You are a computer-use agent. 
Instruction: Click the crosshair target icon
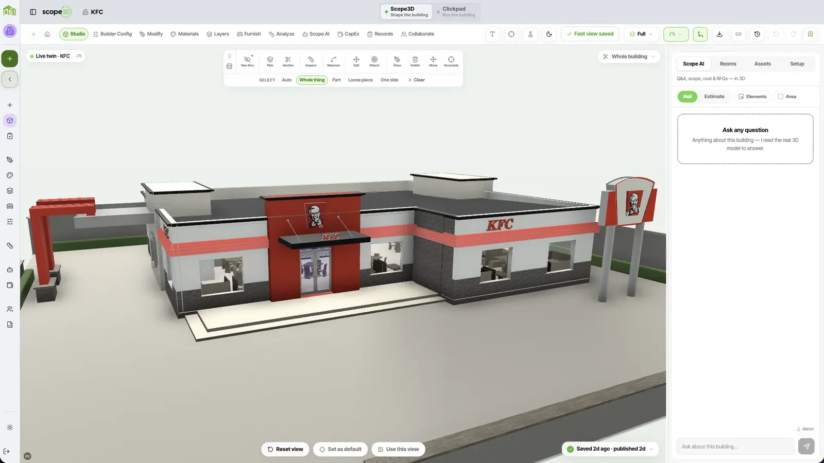(511, 34)
